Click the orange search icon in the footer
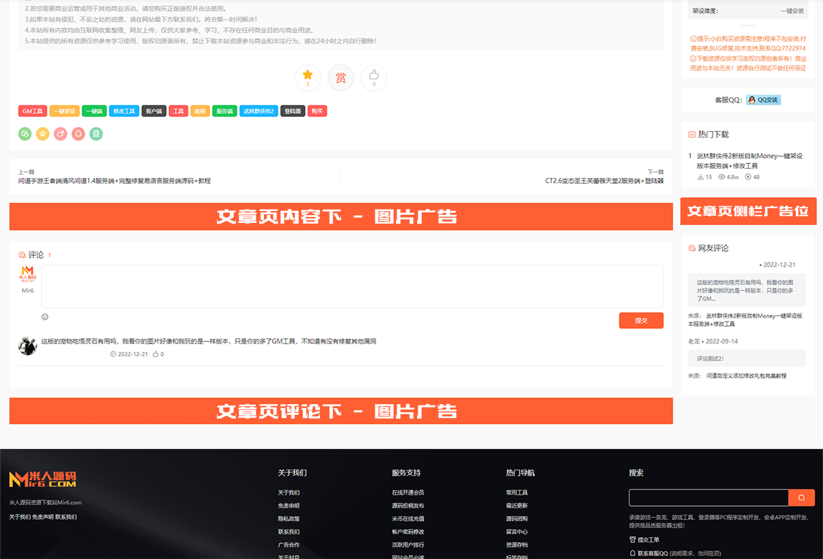 click(x=801, y=498)
